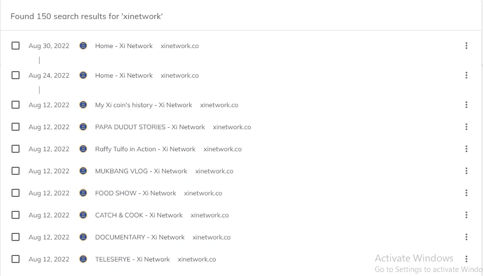Click the site favicon of the Aug 24 Home entry
The height and width of the screenshot is (276, 483).
pos(83,75)
